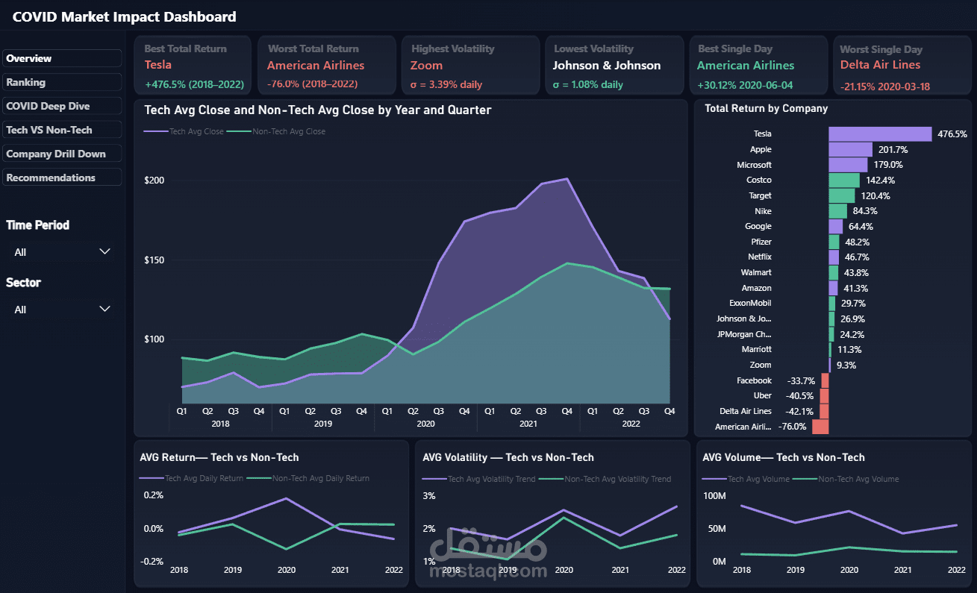977x593 pixels.
Task: Select the Google return bar
Action: (835, 226)
